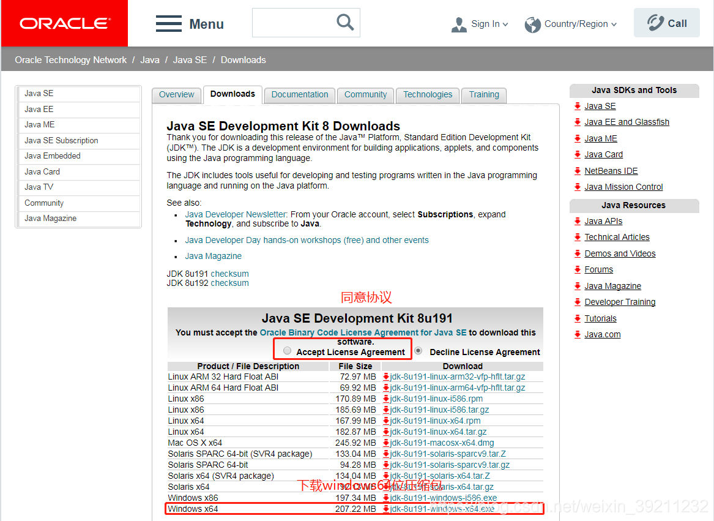Click the 'Windows x86' row label
The image size is (714, 521).
point(193,498)
